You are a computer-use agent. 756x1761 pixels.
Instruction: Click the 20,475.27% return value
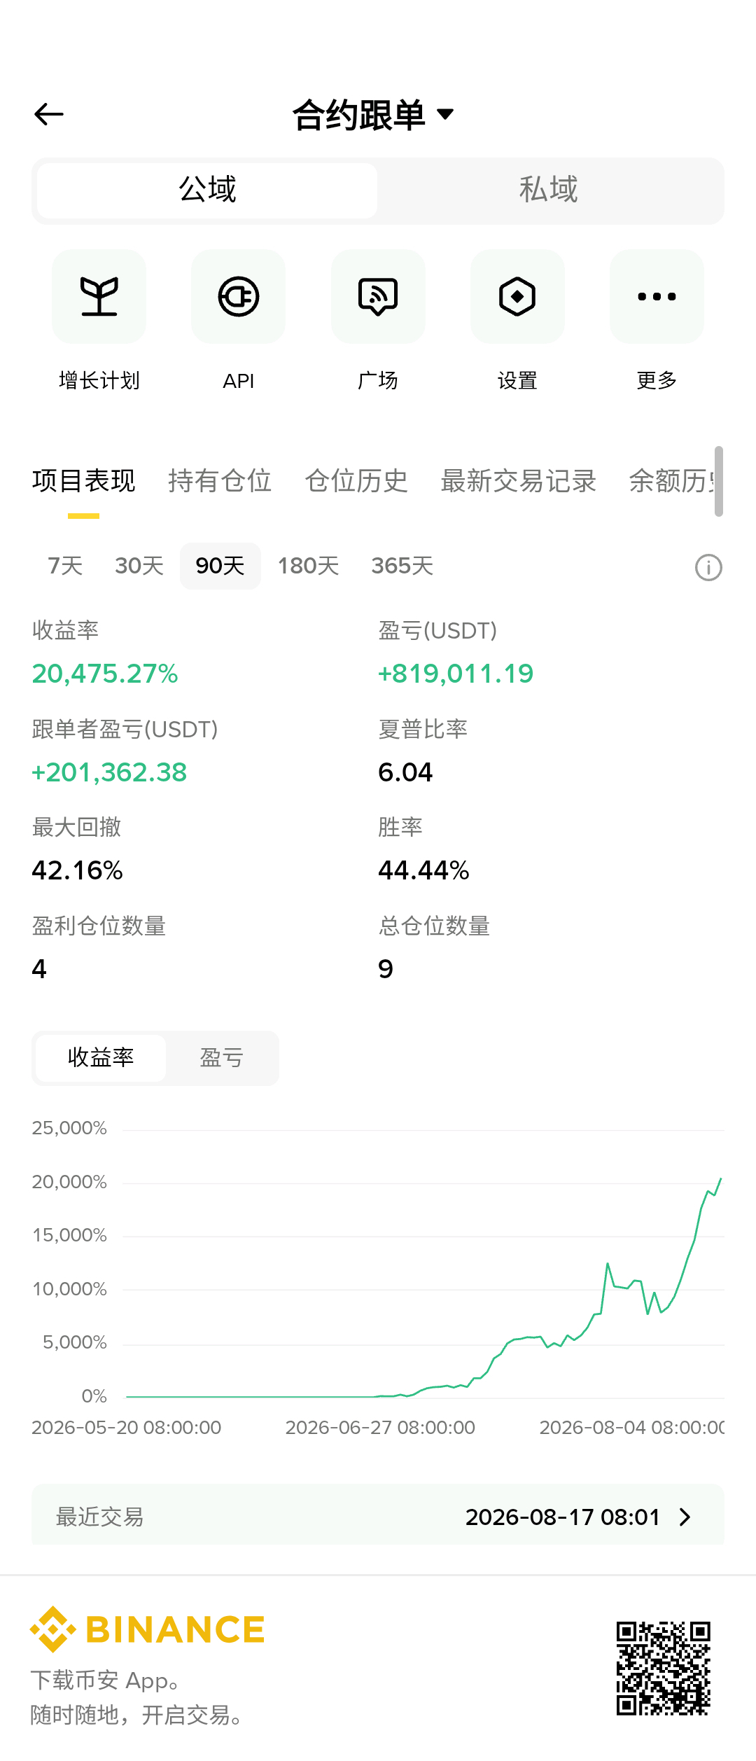pyautogui.click(x=105, y=674)
